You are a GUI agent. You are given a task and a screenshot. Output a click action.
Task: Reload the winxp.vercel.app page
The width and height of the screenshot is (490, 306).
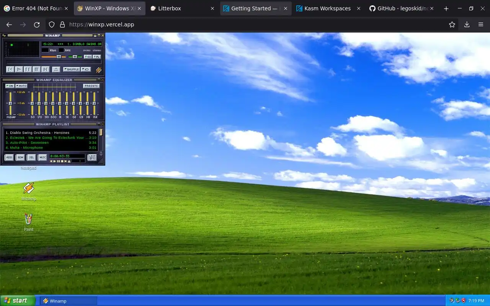pos(37,24)
